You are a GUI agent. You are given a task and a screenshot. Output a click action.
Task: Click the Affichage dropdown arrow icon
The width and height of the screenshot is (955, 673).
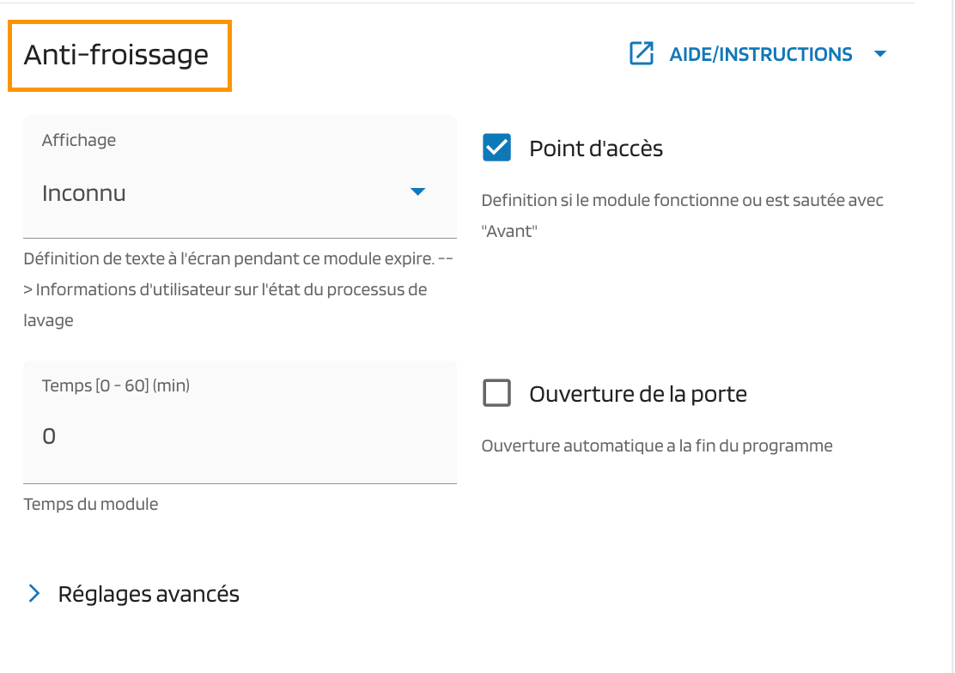click(417, 191)
